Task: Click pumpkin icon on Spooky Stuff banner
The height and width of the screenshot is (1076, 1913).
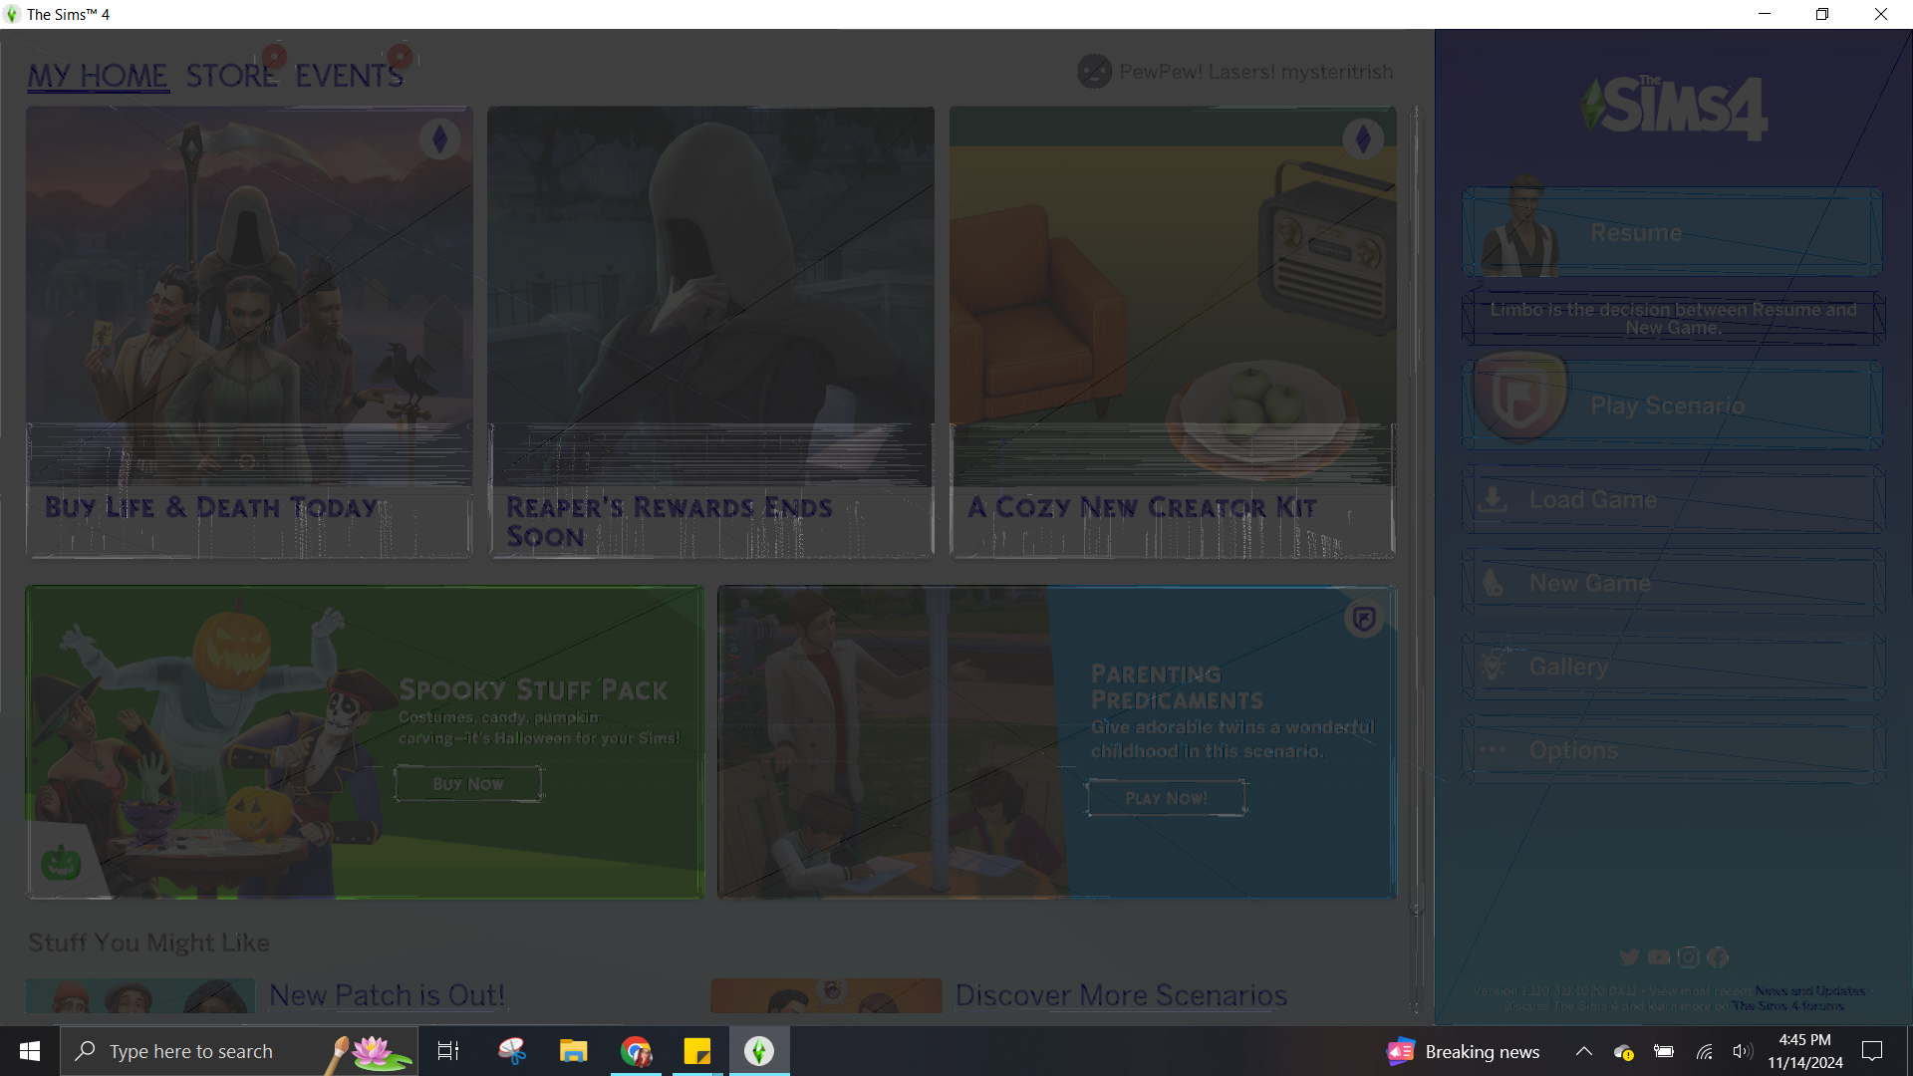Action: pyautogui.click(x=61, y=863)
